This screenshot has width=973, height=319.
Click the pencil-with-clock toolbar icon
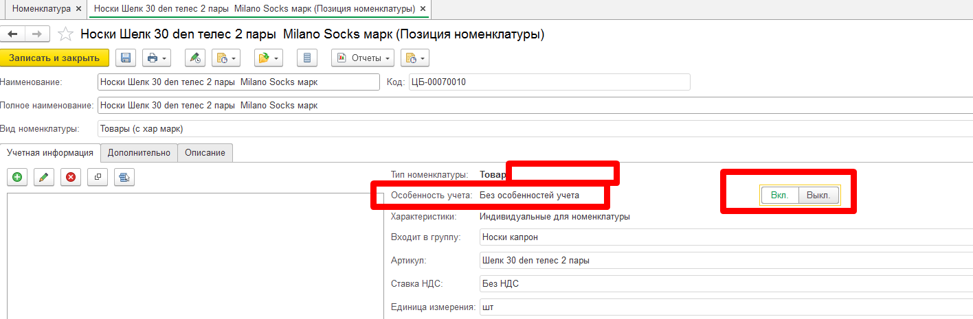196,58
